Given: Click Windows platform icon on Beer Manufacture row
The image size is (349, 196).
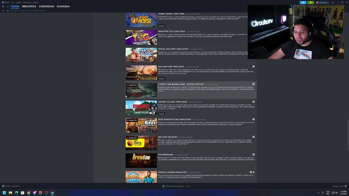Looking at the screenshot, I should click(x=253, y=119).
